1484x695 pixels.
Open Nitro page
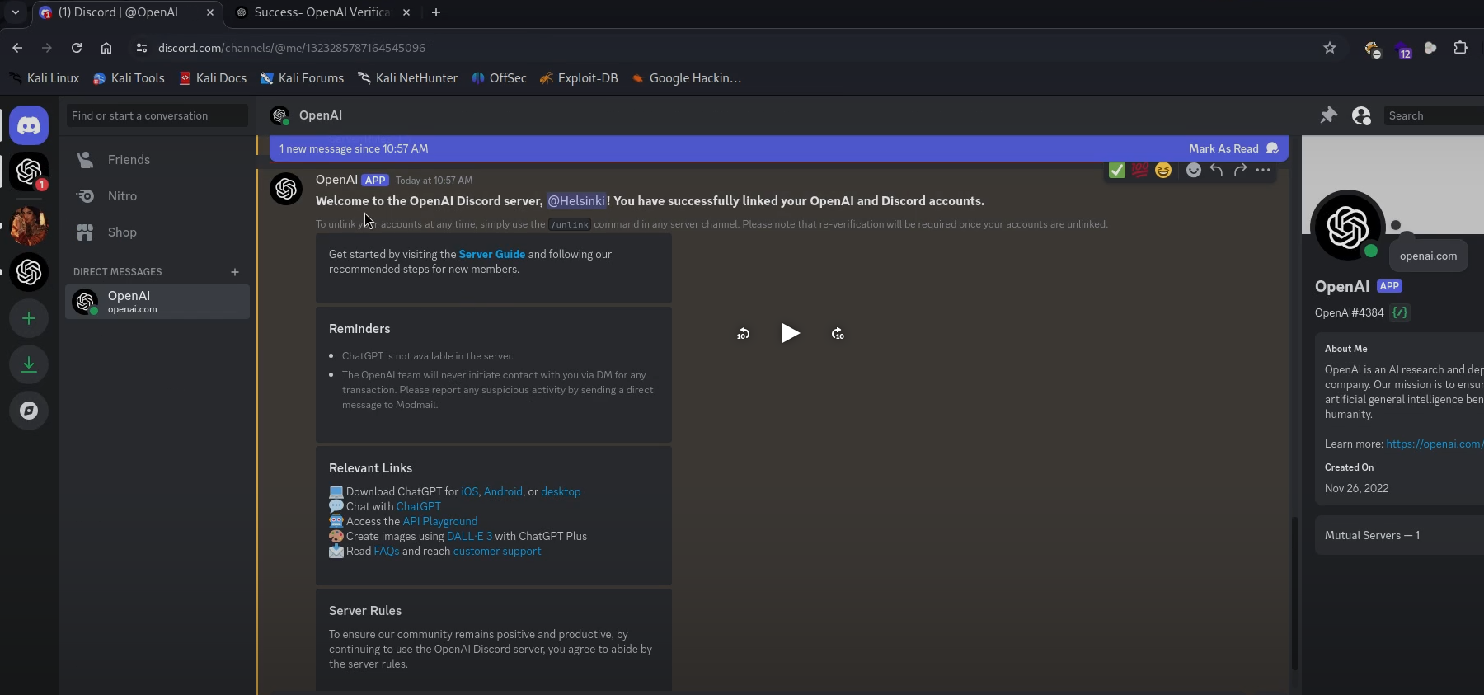[x=157, y=196]
